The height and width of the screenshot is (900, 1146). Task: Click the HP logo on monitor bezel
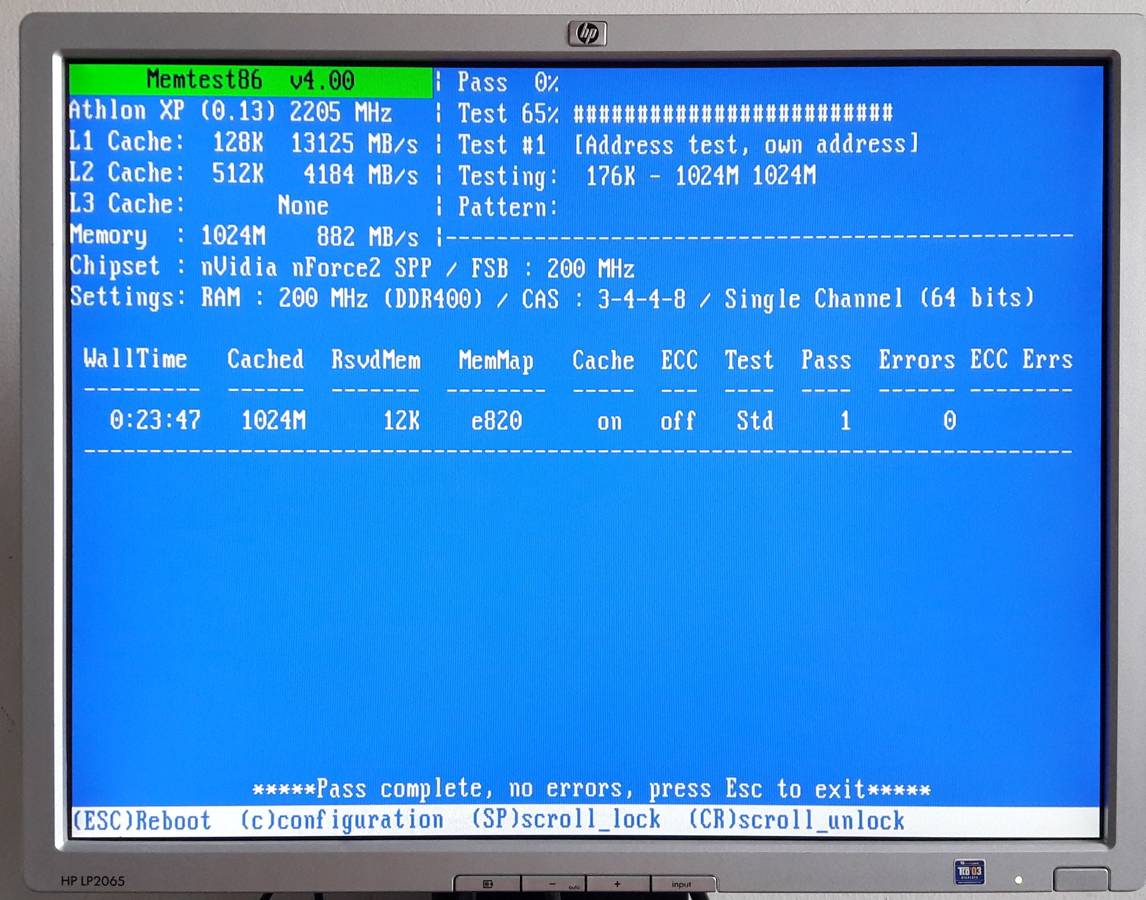[587, 34]
